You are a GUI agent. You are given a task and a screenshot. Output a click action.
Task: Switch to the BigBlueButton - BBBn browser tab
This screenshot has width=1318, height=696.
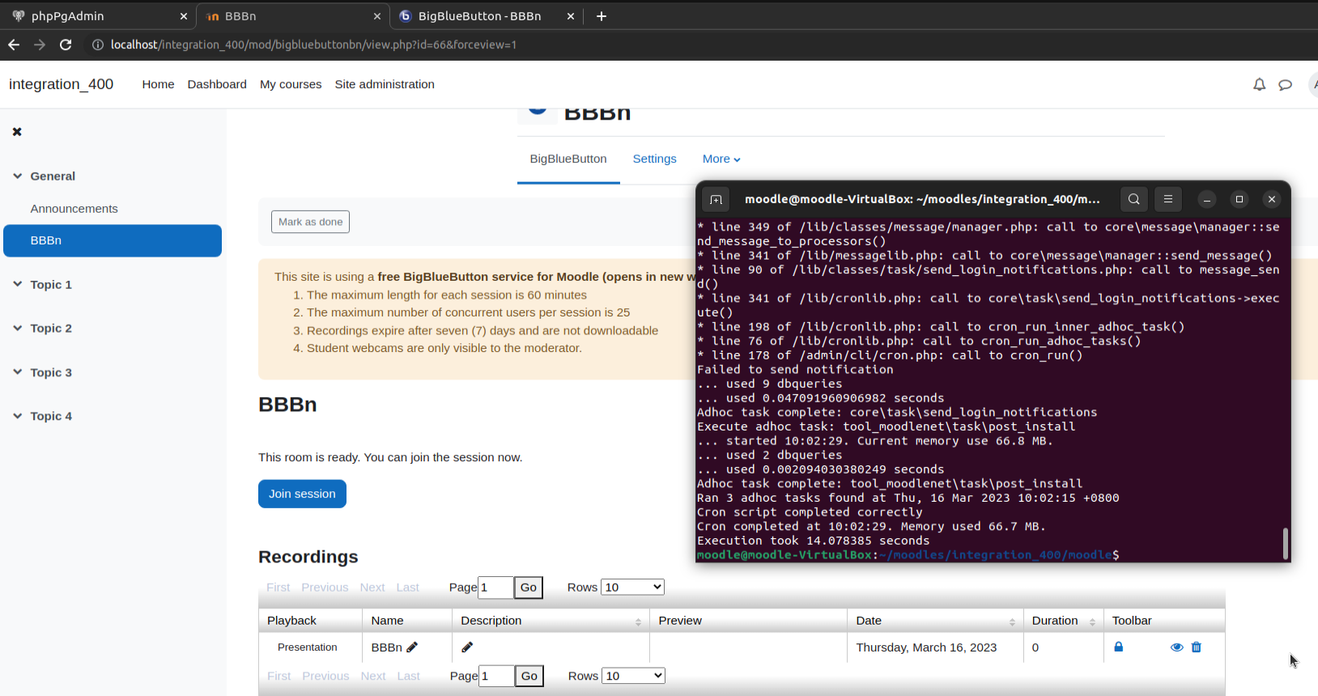(x=487, y=16)
